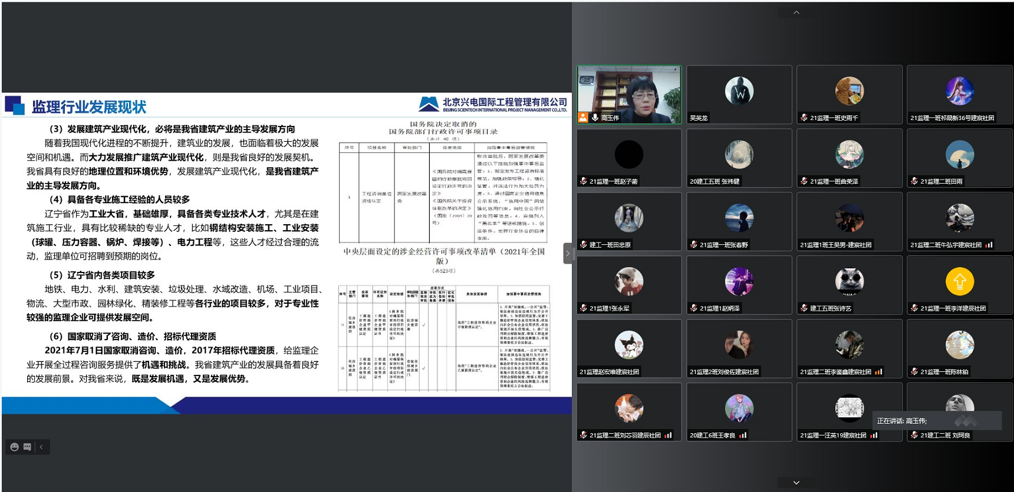Click the 吴英龙 hooded W avatar

739,91
